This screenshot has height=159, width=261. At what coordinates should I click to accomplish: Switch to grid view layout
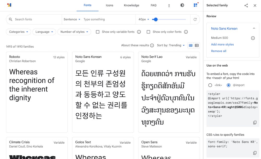pos(191,45)
